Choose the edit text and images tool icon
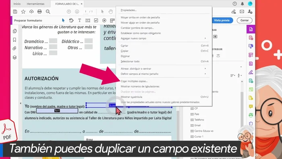Screen dimensions: 282x159 (71, 20)
